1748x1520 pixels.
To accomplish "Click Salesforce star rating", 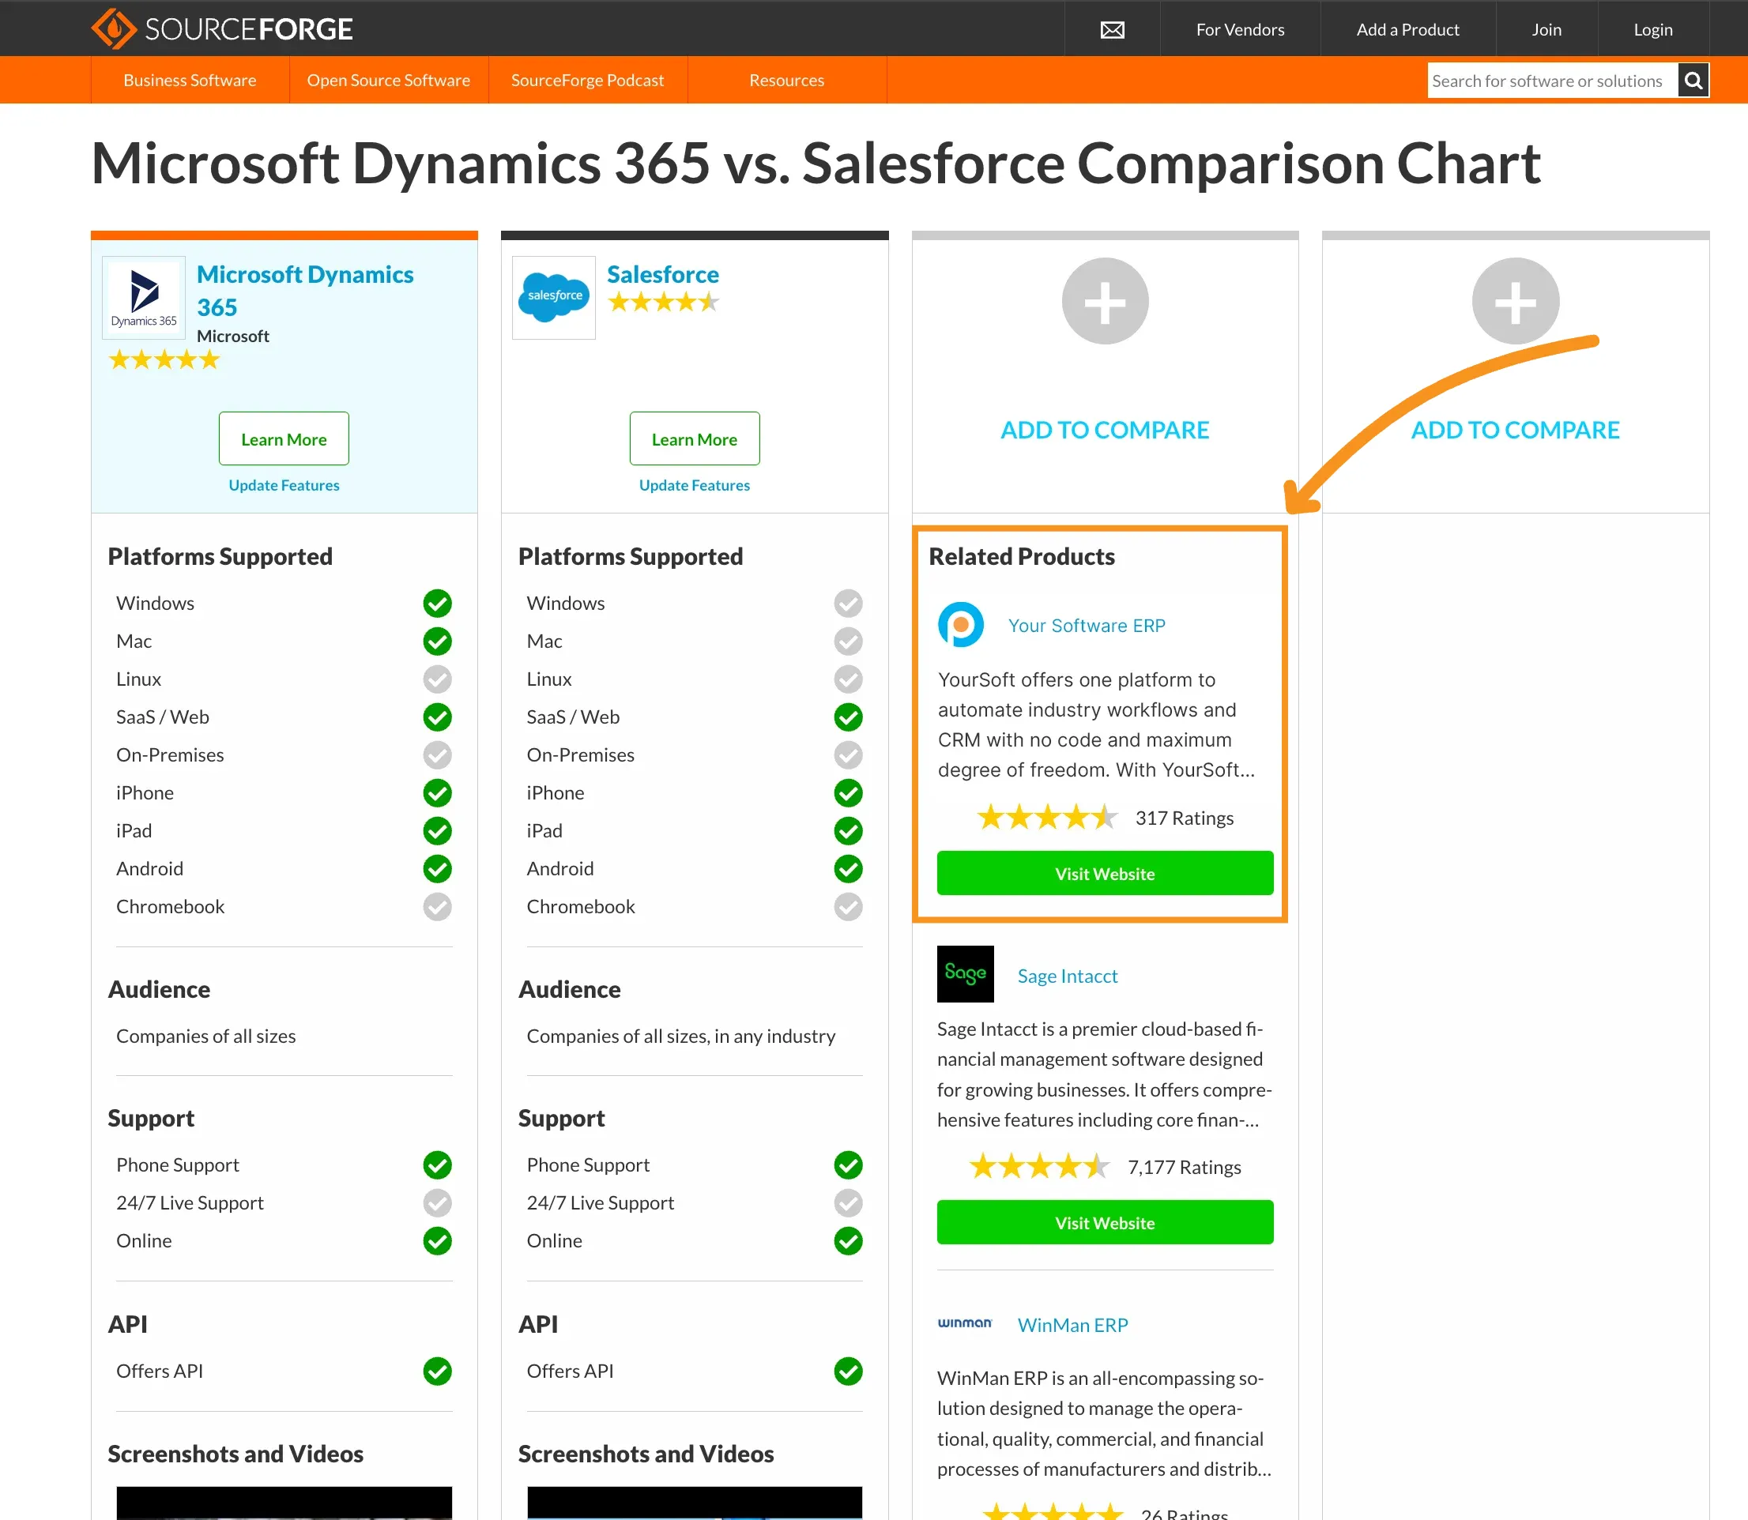I will point(664,302).
